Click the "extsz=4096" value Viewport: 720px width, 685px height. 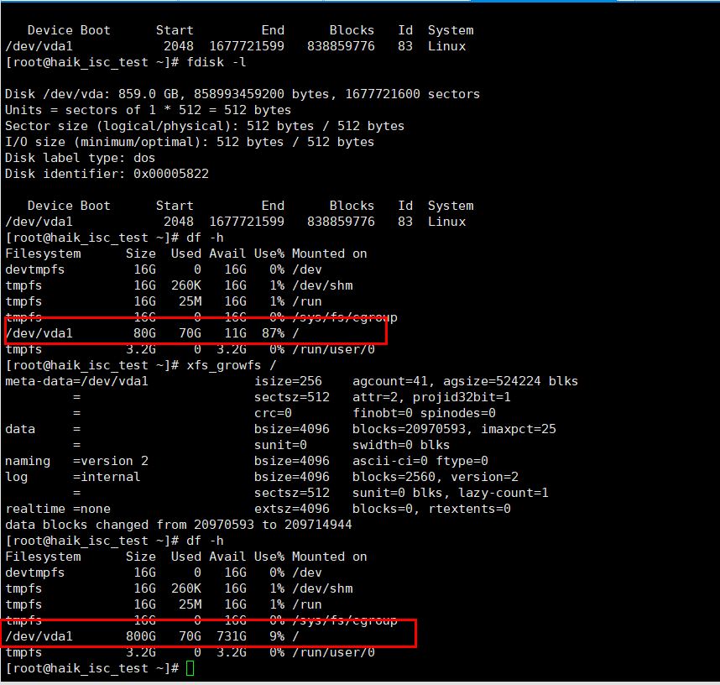[x=291, y=509]
